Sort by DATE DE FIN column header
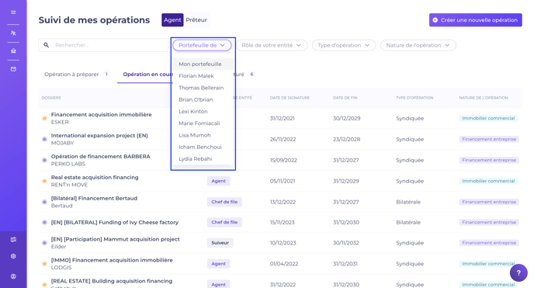 [x=345, y=98]
